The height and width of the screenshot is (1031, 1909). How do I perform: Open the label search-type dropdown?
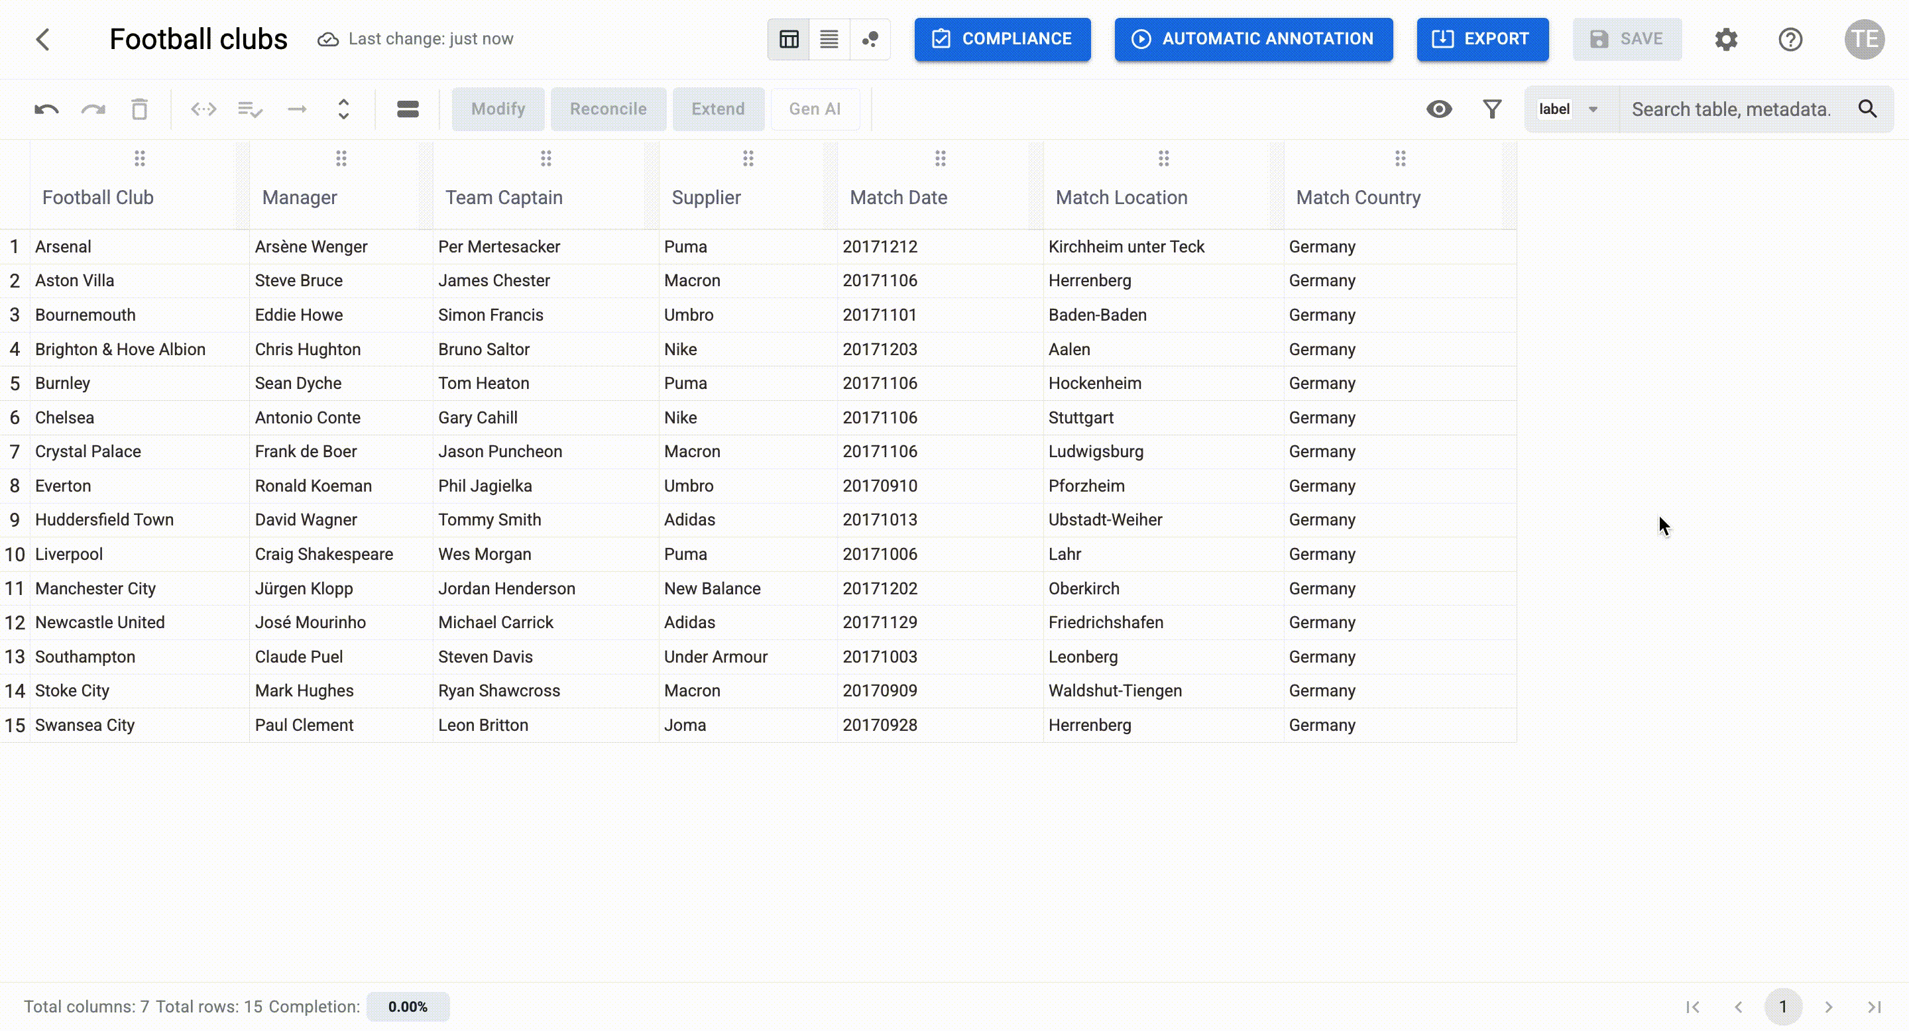(1570, 109)
